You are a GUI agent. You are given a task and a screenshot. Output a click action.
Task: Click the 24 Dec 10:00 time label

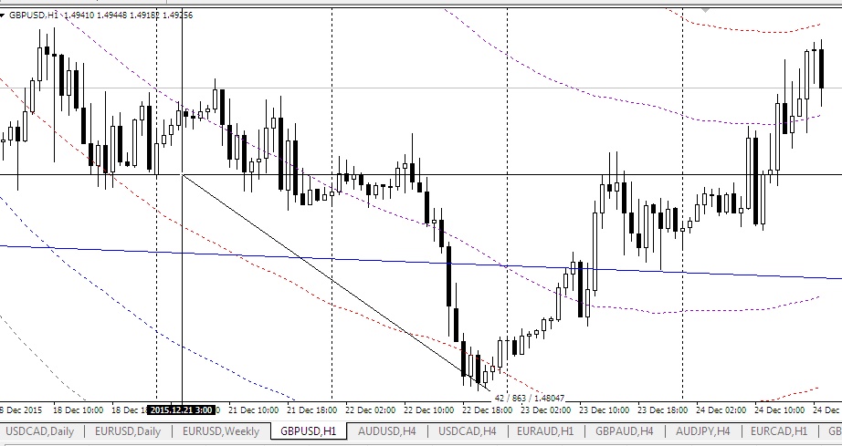tap(780, 410)
